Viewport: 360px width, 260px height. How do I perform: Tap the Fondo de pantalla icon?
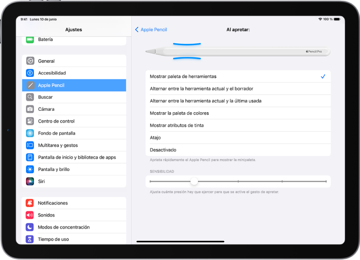coord(30,133)
